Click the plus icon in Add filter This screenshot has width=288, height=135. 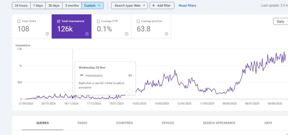click(x=154, y=6)
